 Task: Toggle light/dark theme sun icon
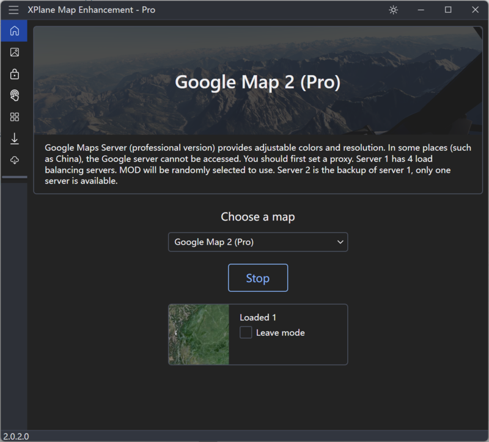click(x=393, y=10)
